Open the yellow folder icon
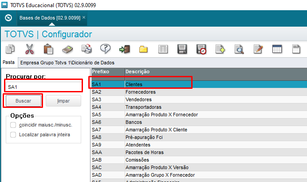This screenshot has width=307, height=182. tap(143, 49)
